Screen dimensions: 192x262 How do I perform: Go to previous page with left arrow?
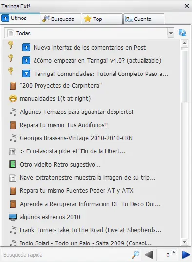pos(149,255)
